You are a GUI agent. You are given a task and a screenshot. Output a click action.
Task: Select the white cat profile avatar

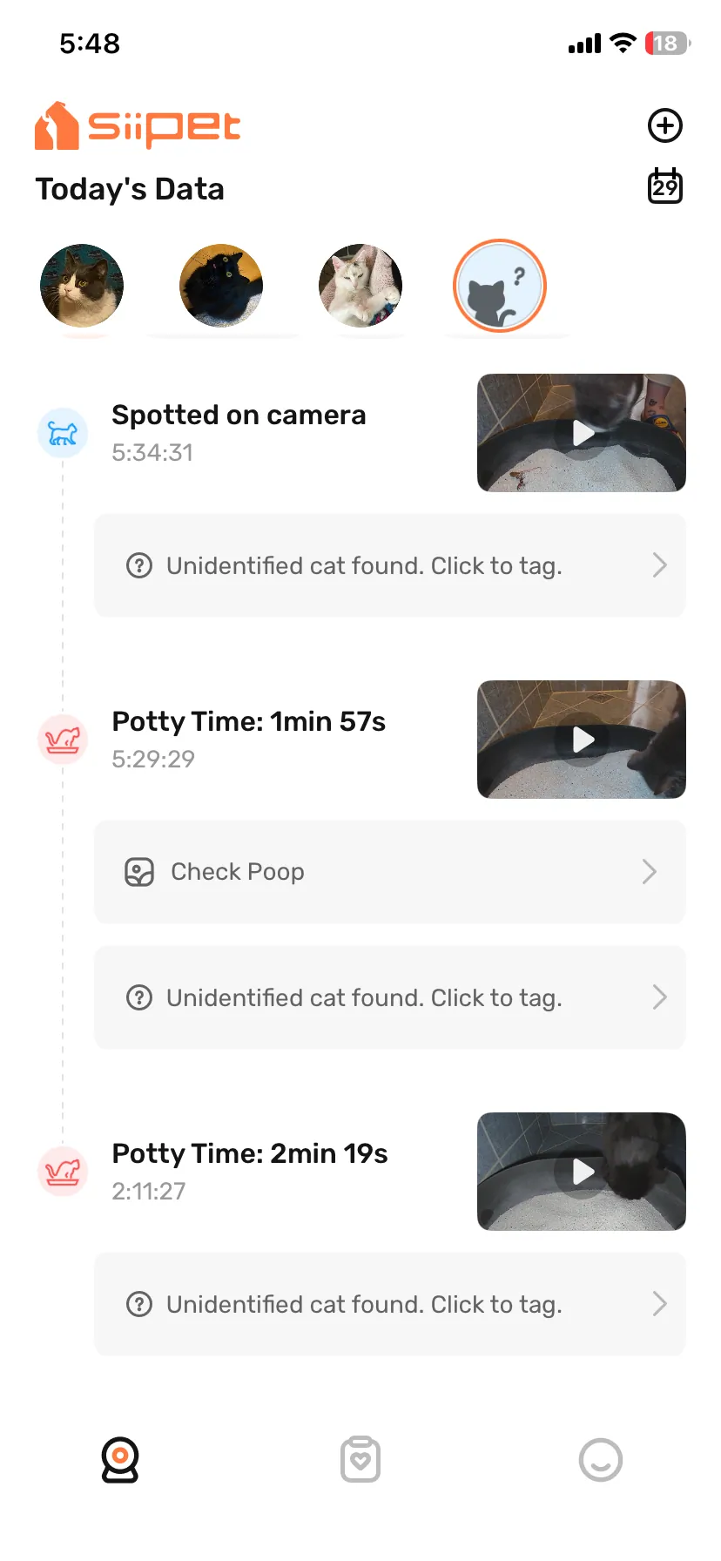click(360, 286)
